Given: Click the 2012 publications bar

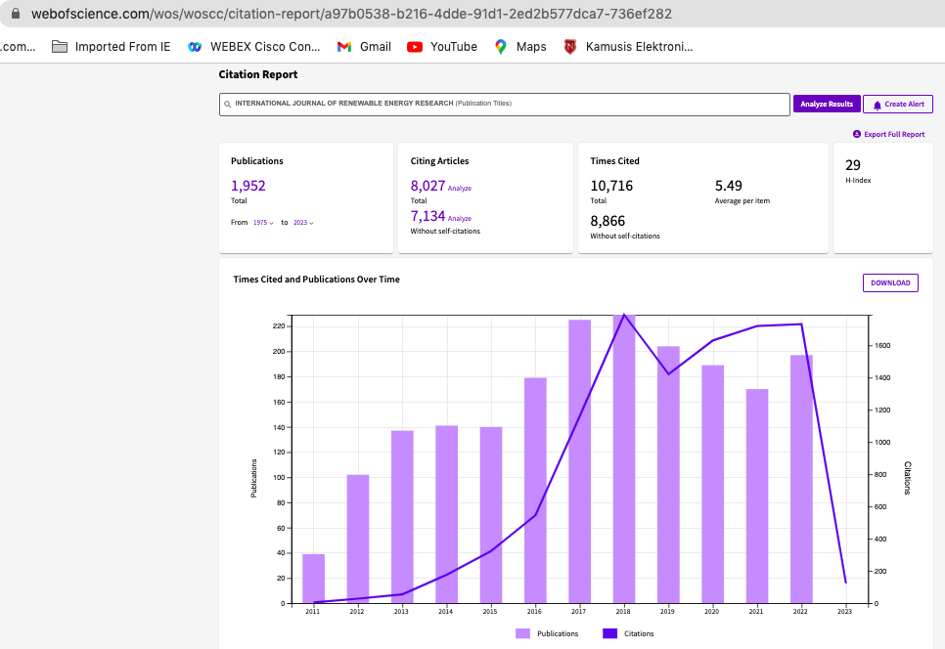Looking at the screenshot, I should coord(358,539).
